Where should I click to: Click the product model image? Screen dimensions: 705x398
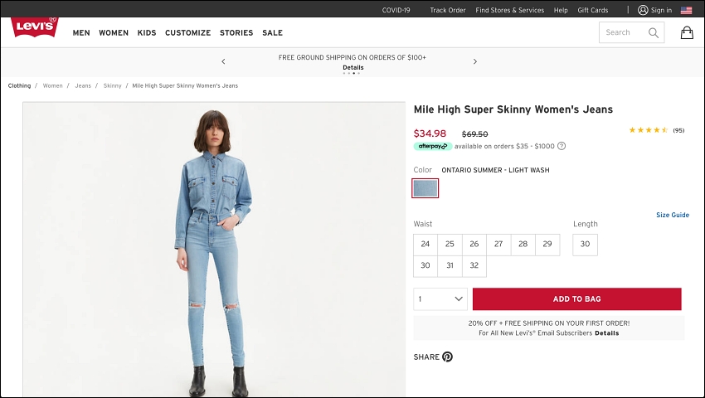click(214, 250)
